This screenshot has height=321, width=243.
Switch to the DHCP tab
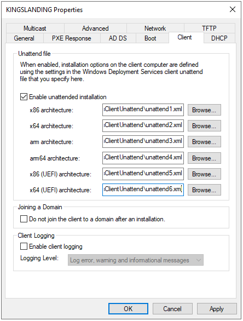(x=219, y=38)
